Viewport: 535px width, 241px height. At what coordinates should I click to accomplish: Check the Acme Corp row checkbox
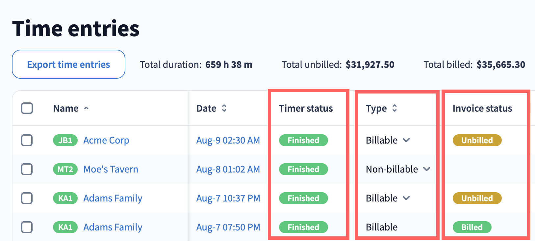[x=27, y=141]
